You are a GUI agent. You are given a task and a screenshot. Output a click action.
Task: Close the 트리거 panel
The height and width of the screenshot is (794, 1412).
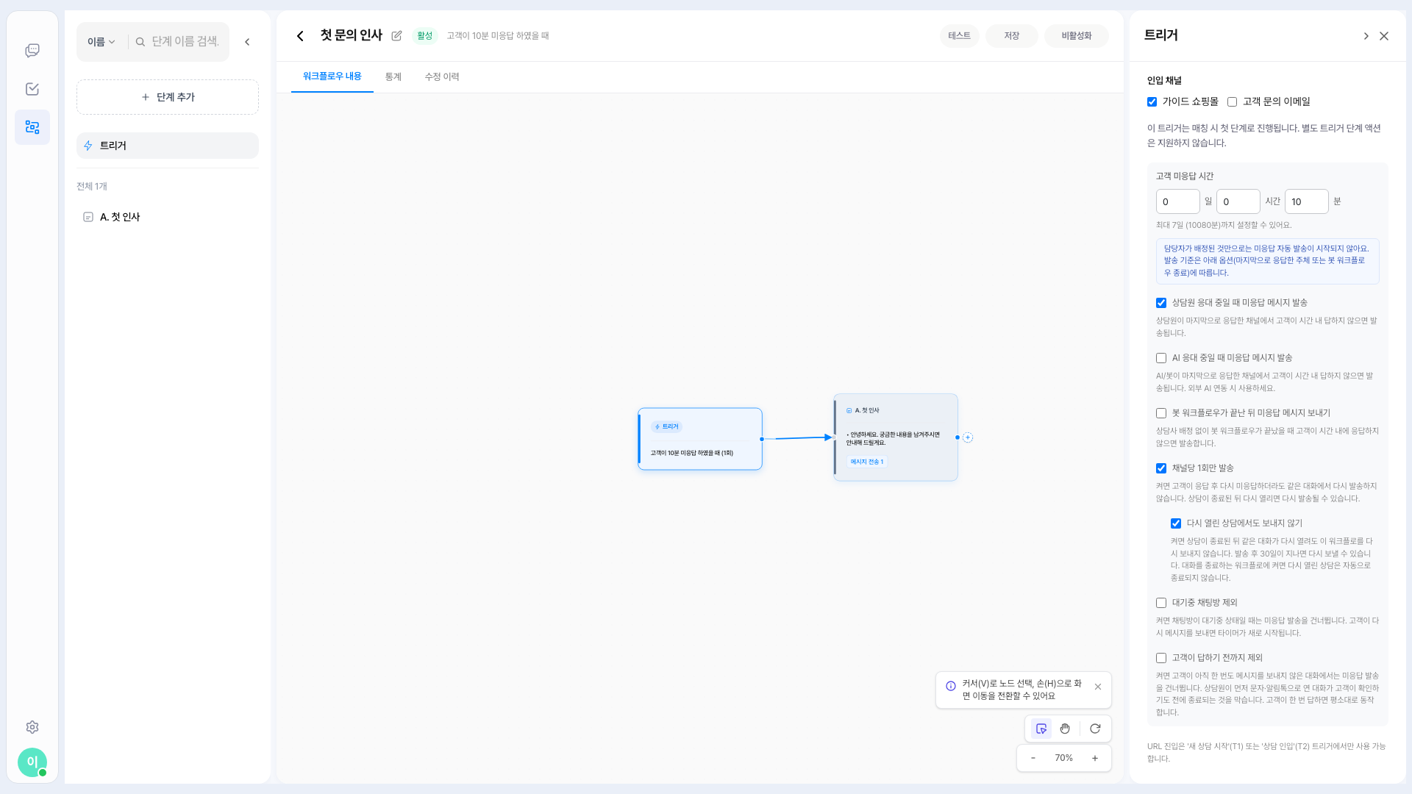click(x=1384, y=36)
